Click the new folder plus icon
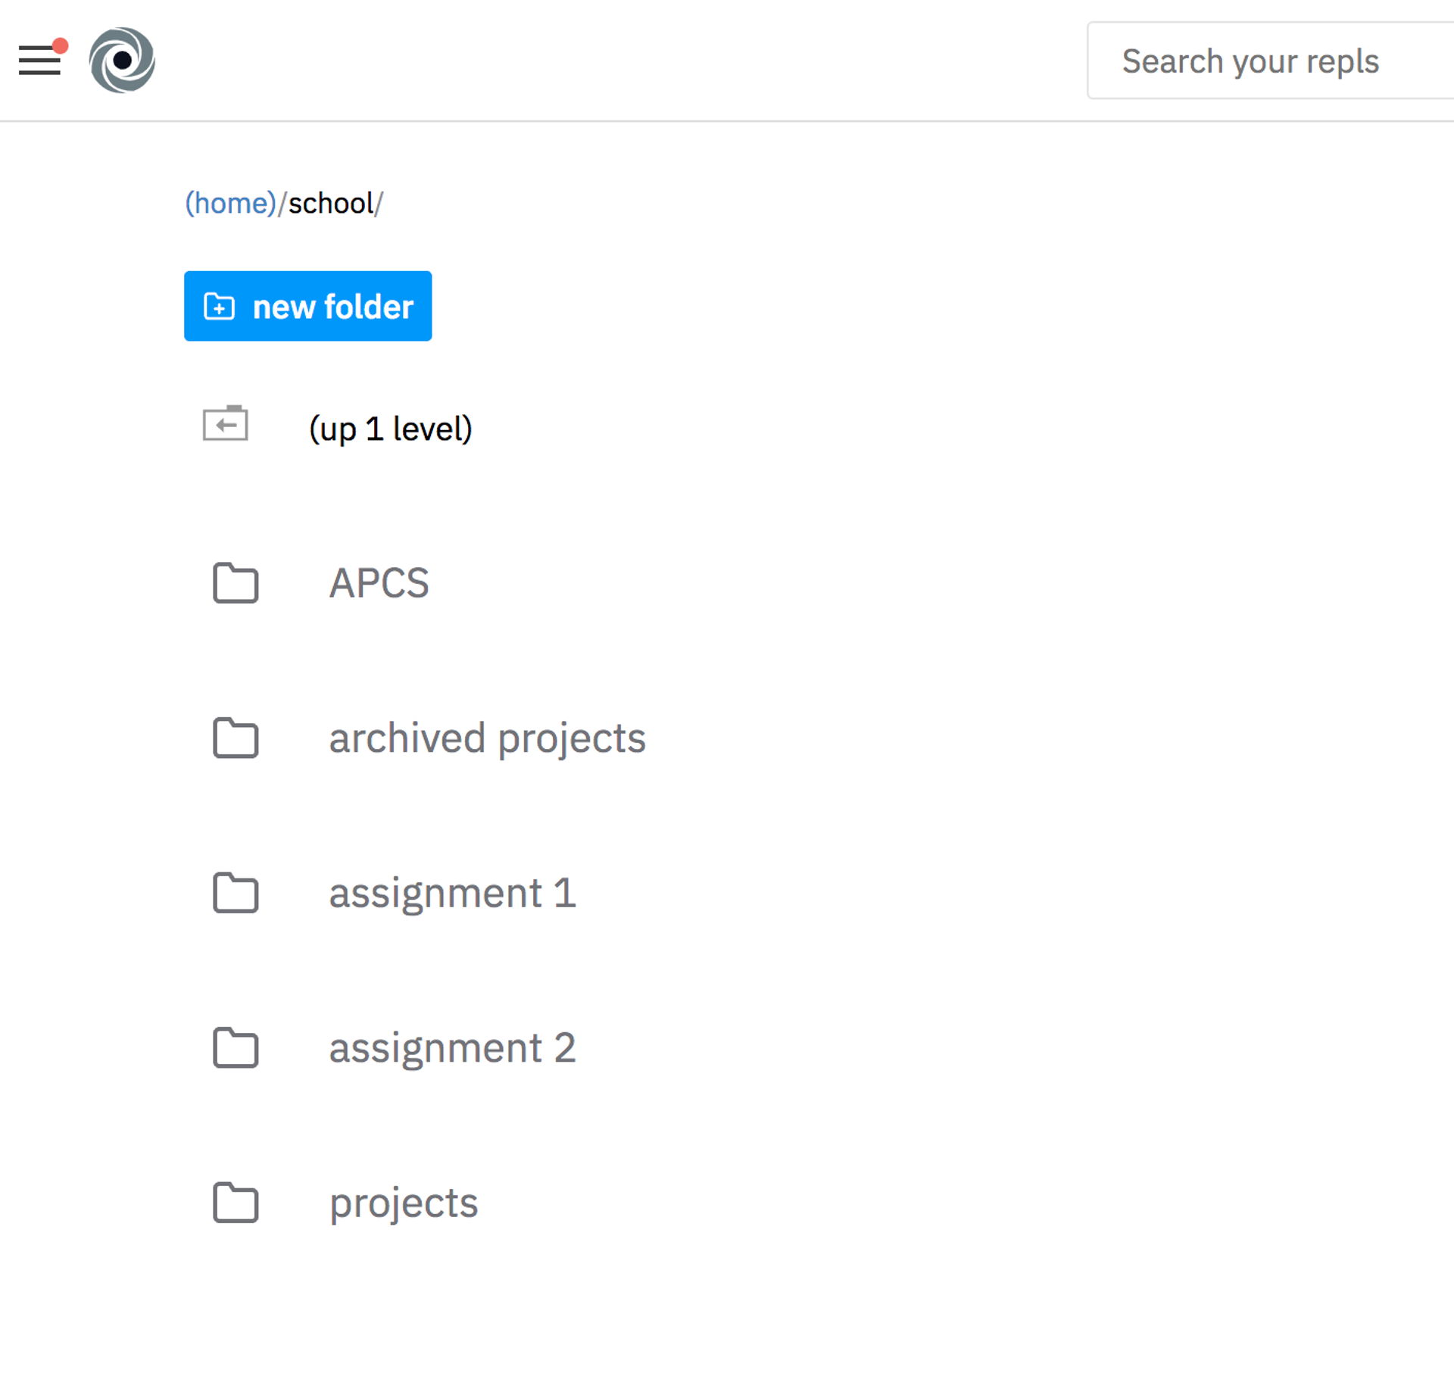The image size is (1454, 1398). tap(218, 307)
